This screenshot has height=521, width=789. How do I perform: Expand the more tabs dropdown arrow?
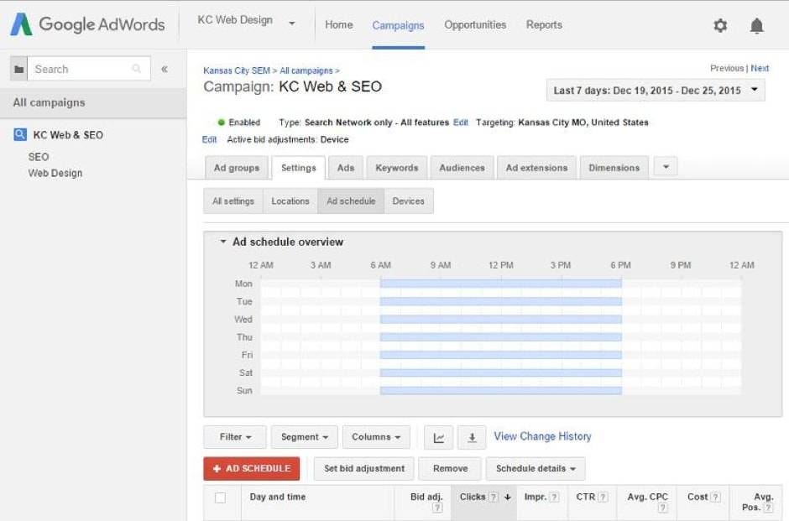click(666, 167)
